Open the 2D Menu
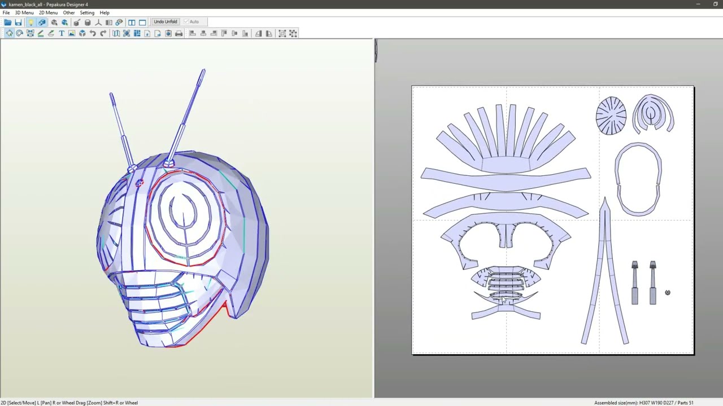 click(48, 12)
